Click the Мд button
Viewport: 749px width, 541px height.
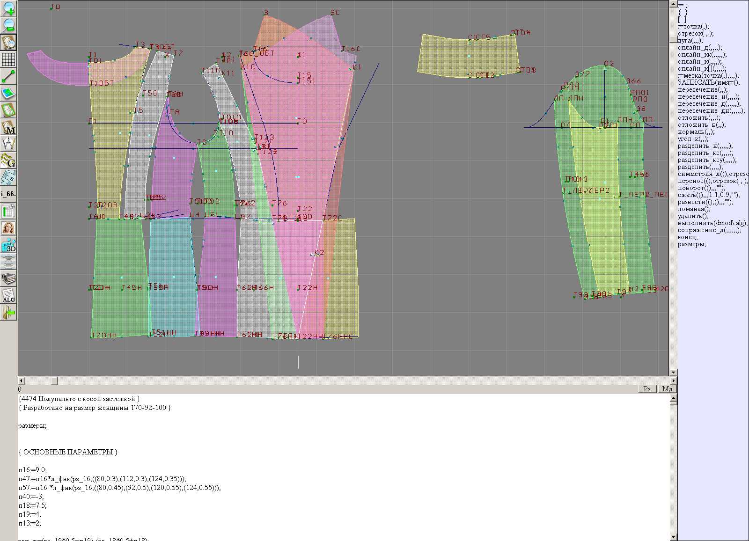(667, 389)
